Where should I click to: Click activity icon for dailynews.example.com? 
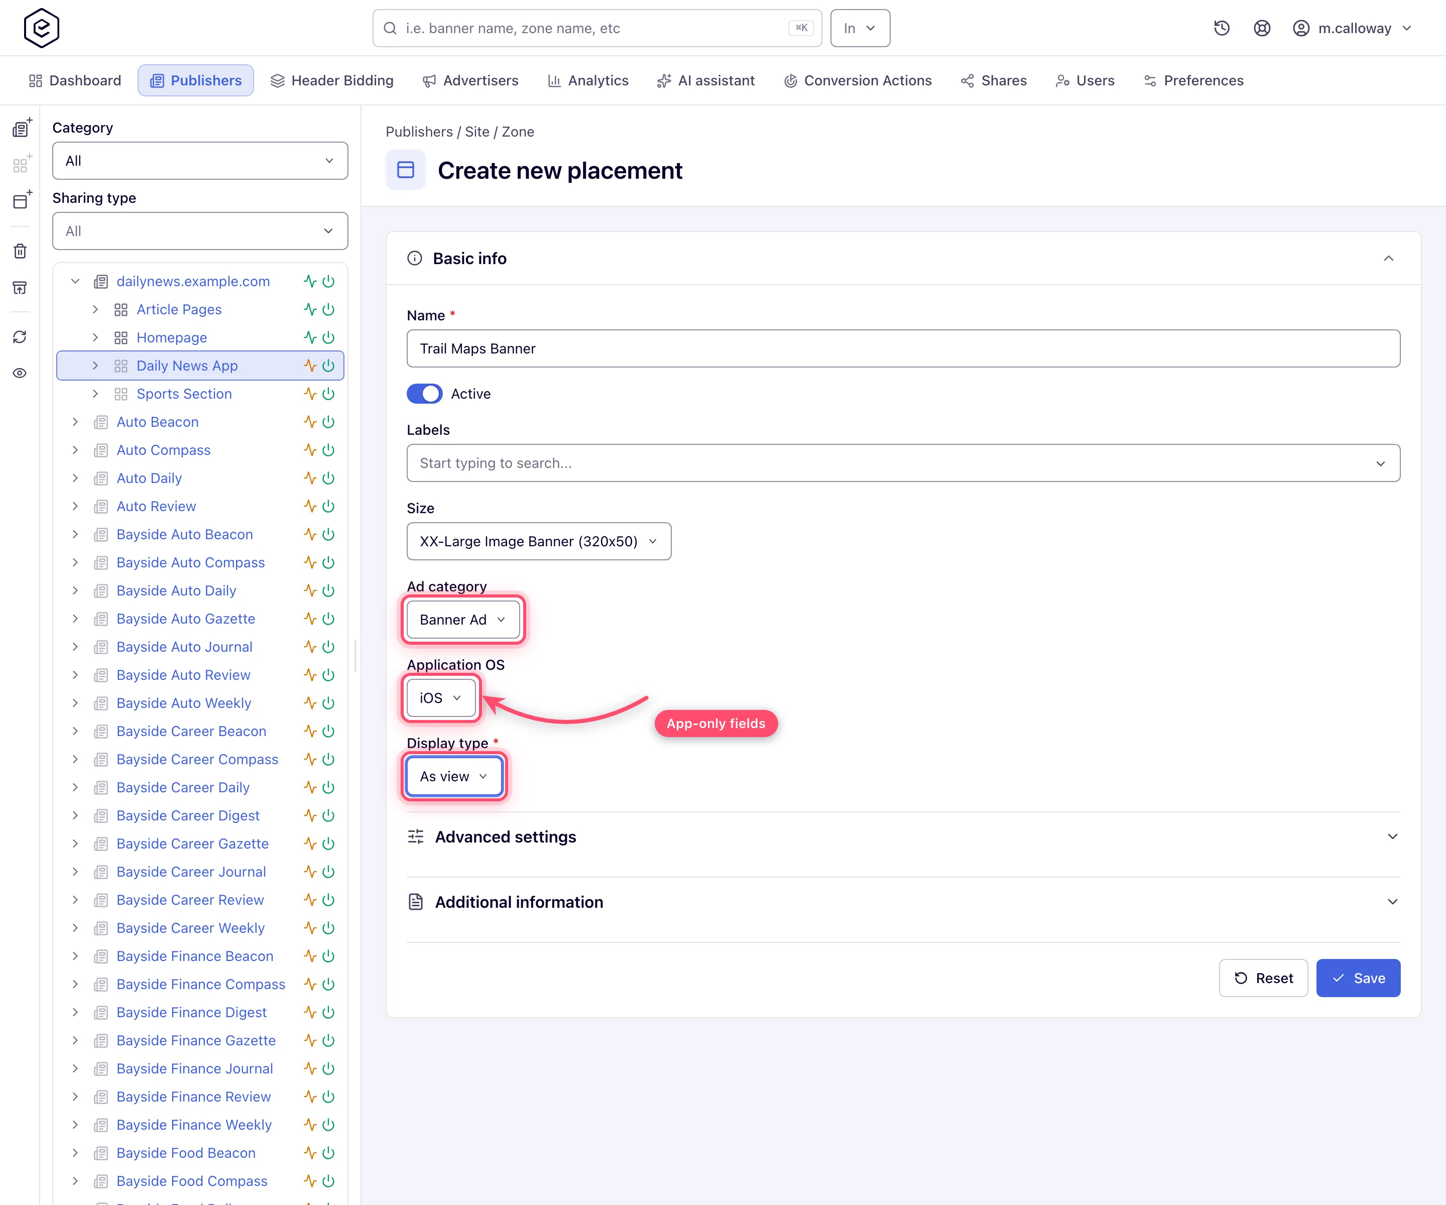click(310, 281)
